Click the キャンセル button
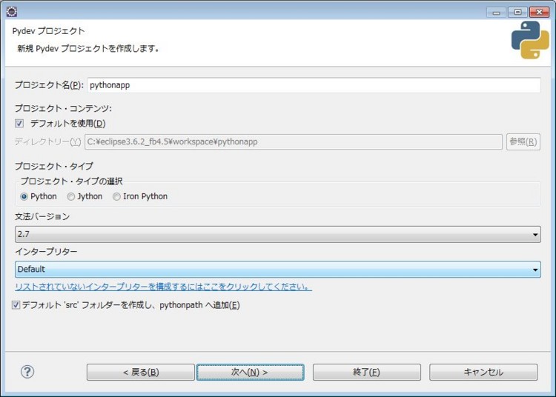 coord(483,373)
